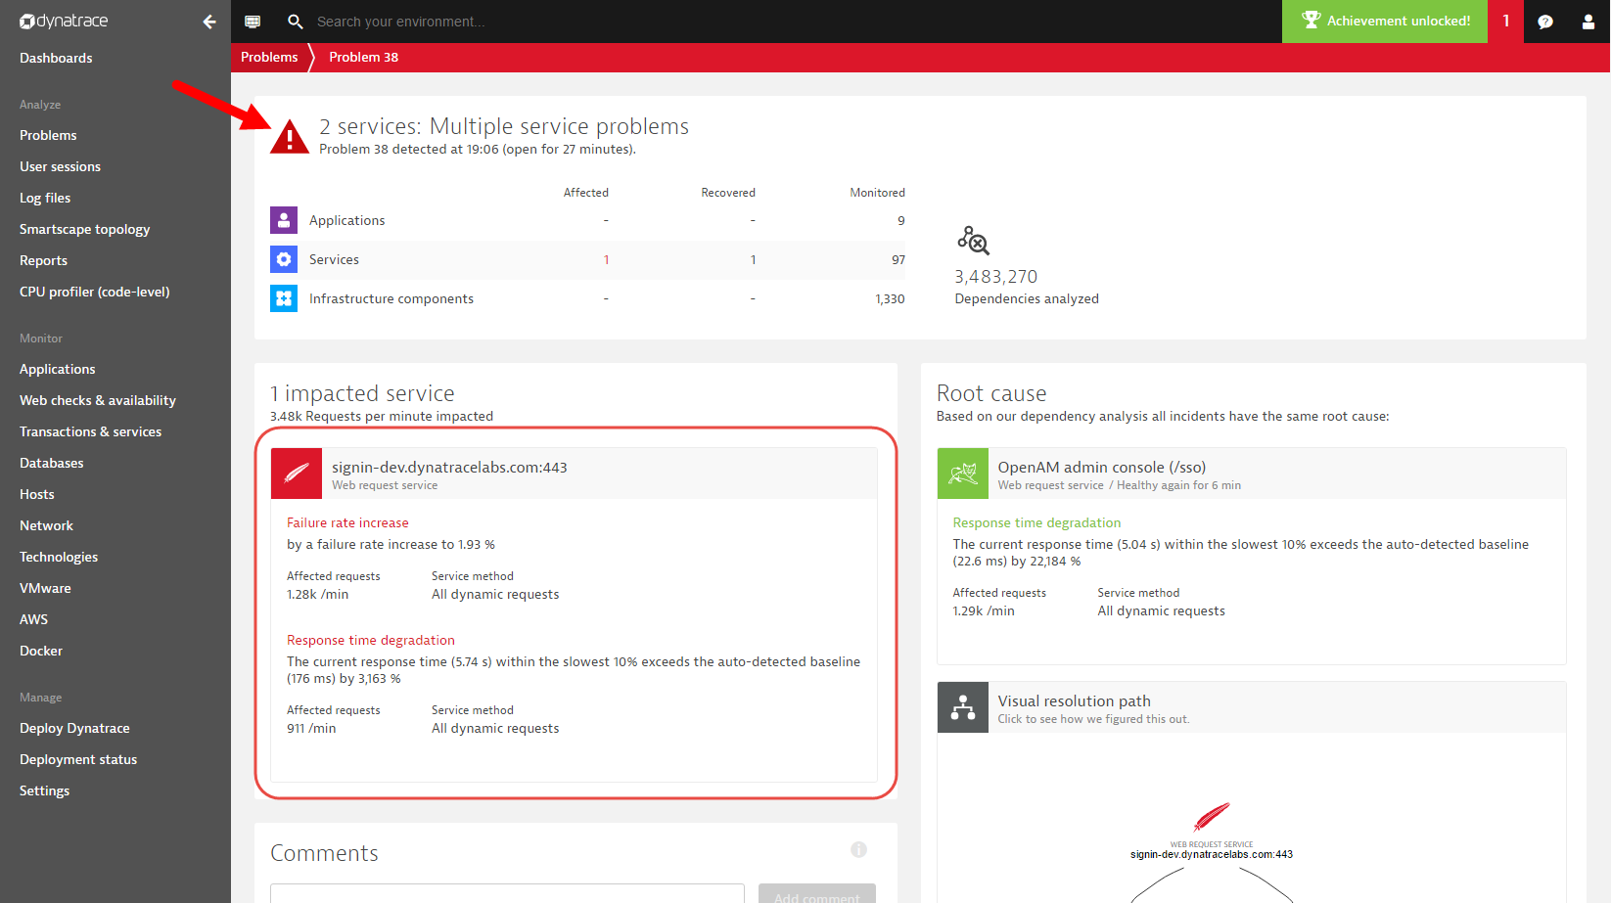
Task: Open Technologies page
Action: pos(59,557)
